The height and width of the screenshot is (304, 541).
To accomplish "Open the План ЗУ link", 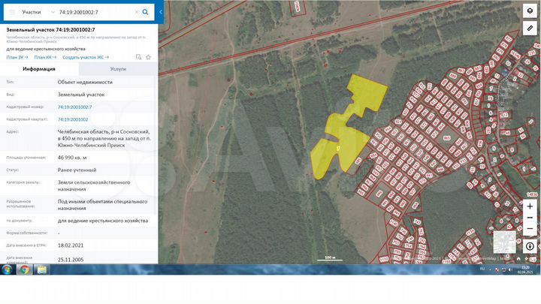I will (17, 57).
